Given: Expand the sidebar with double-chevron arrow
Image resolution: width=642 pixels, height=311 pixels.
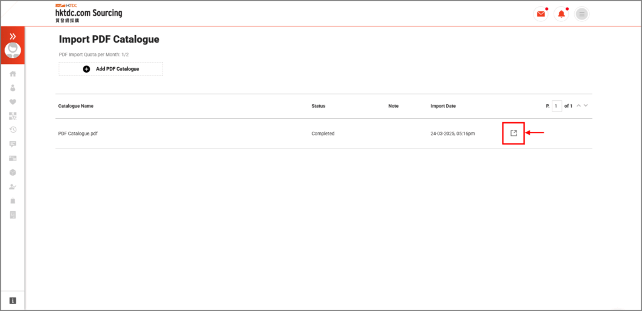Looking at the screenshot, I should pos(13,36).
